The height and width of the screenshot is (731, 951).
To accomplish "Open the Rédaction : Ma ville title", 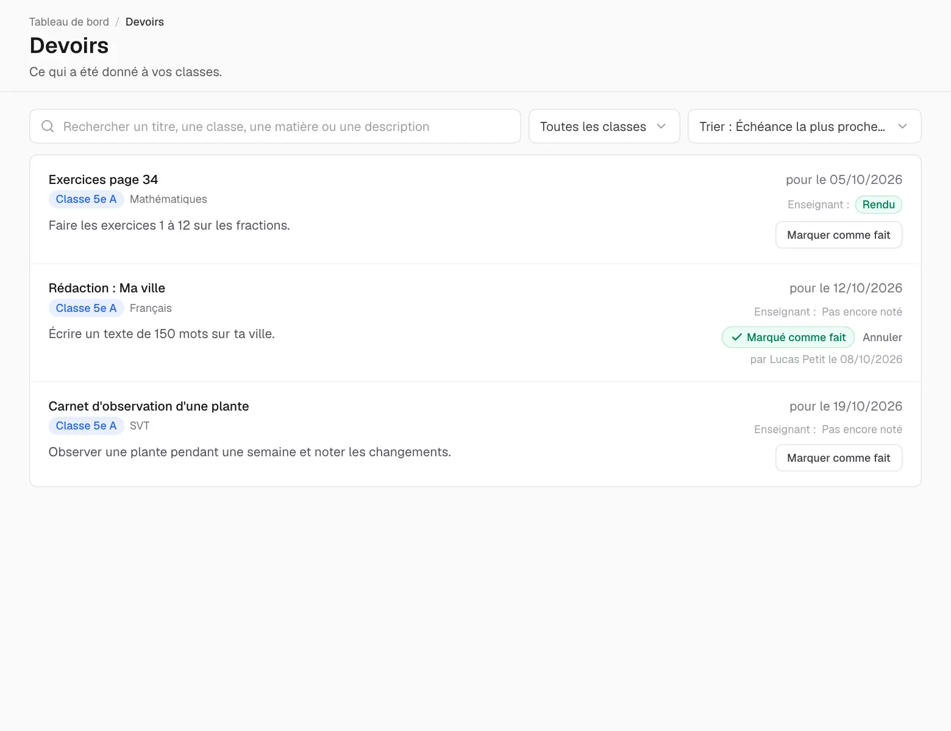I will [107, 288].
